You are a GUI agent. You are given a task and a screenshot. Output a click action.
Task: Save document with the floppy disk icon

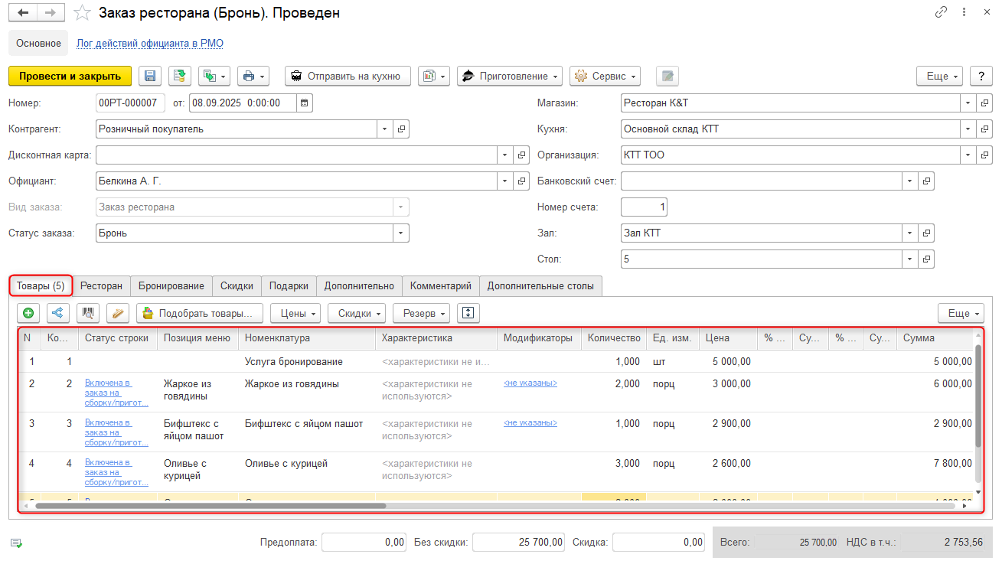click(x=150, y=76)
